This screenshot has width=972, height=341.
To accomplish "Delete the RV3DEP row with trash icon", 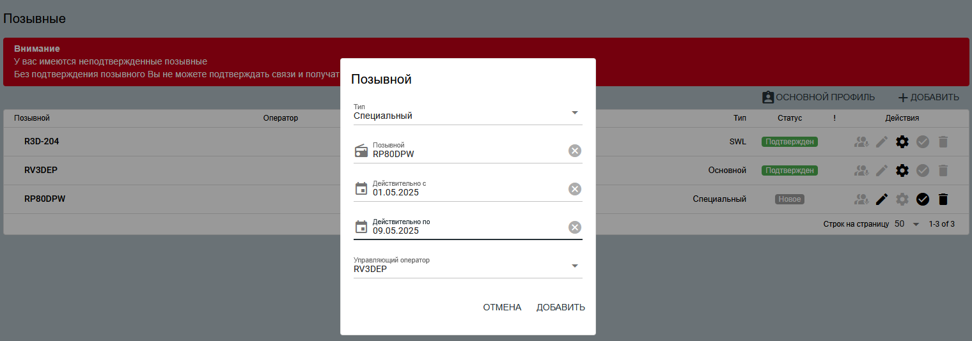I will coord(943,170).
